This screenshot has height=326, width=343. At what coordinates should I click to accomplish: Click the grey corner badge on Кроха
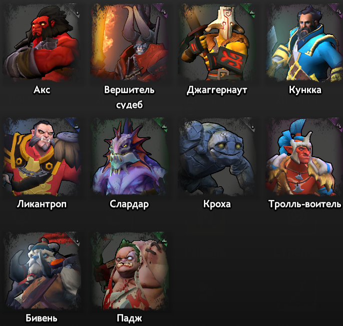(x=250, y=123)
